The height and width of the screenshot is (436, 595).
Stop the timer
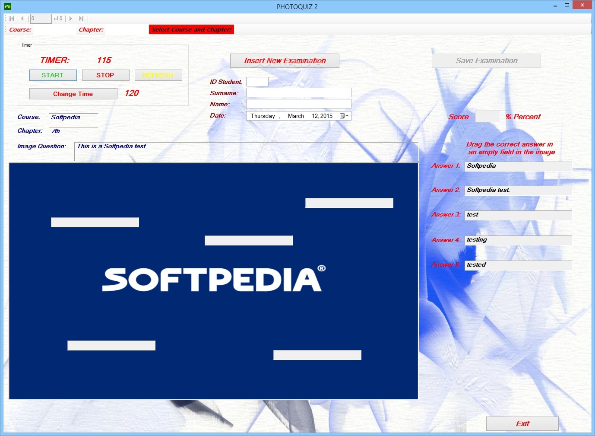106,75
